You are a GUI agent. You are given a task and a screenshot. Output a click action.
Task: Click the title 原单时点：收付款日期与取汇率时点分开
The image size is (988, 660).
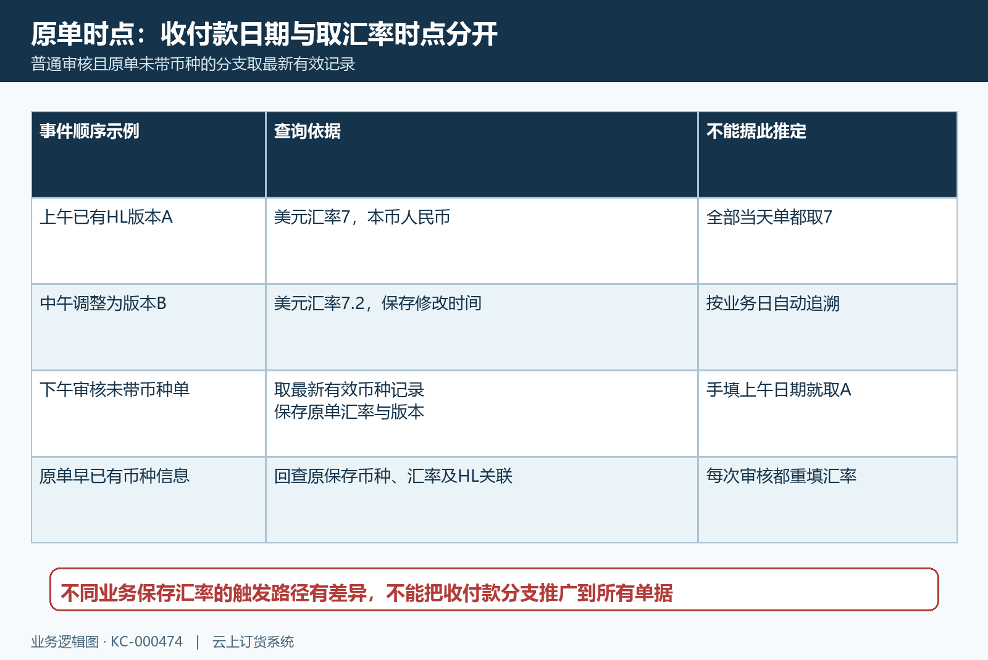(x=264, y=34)
